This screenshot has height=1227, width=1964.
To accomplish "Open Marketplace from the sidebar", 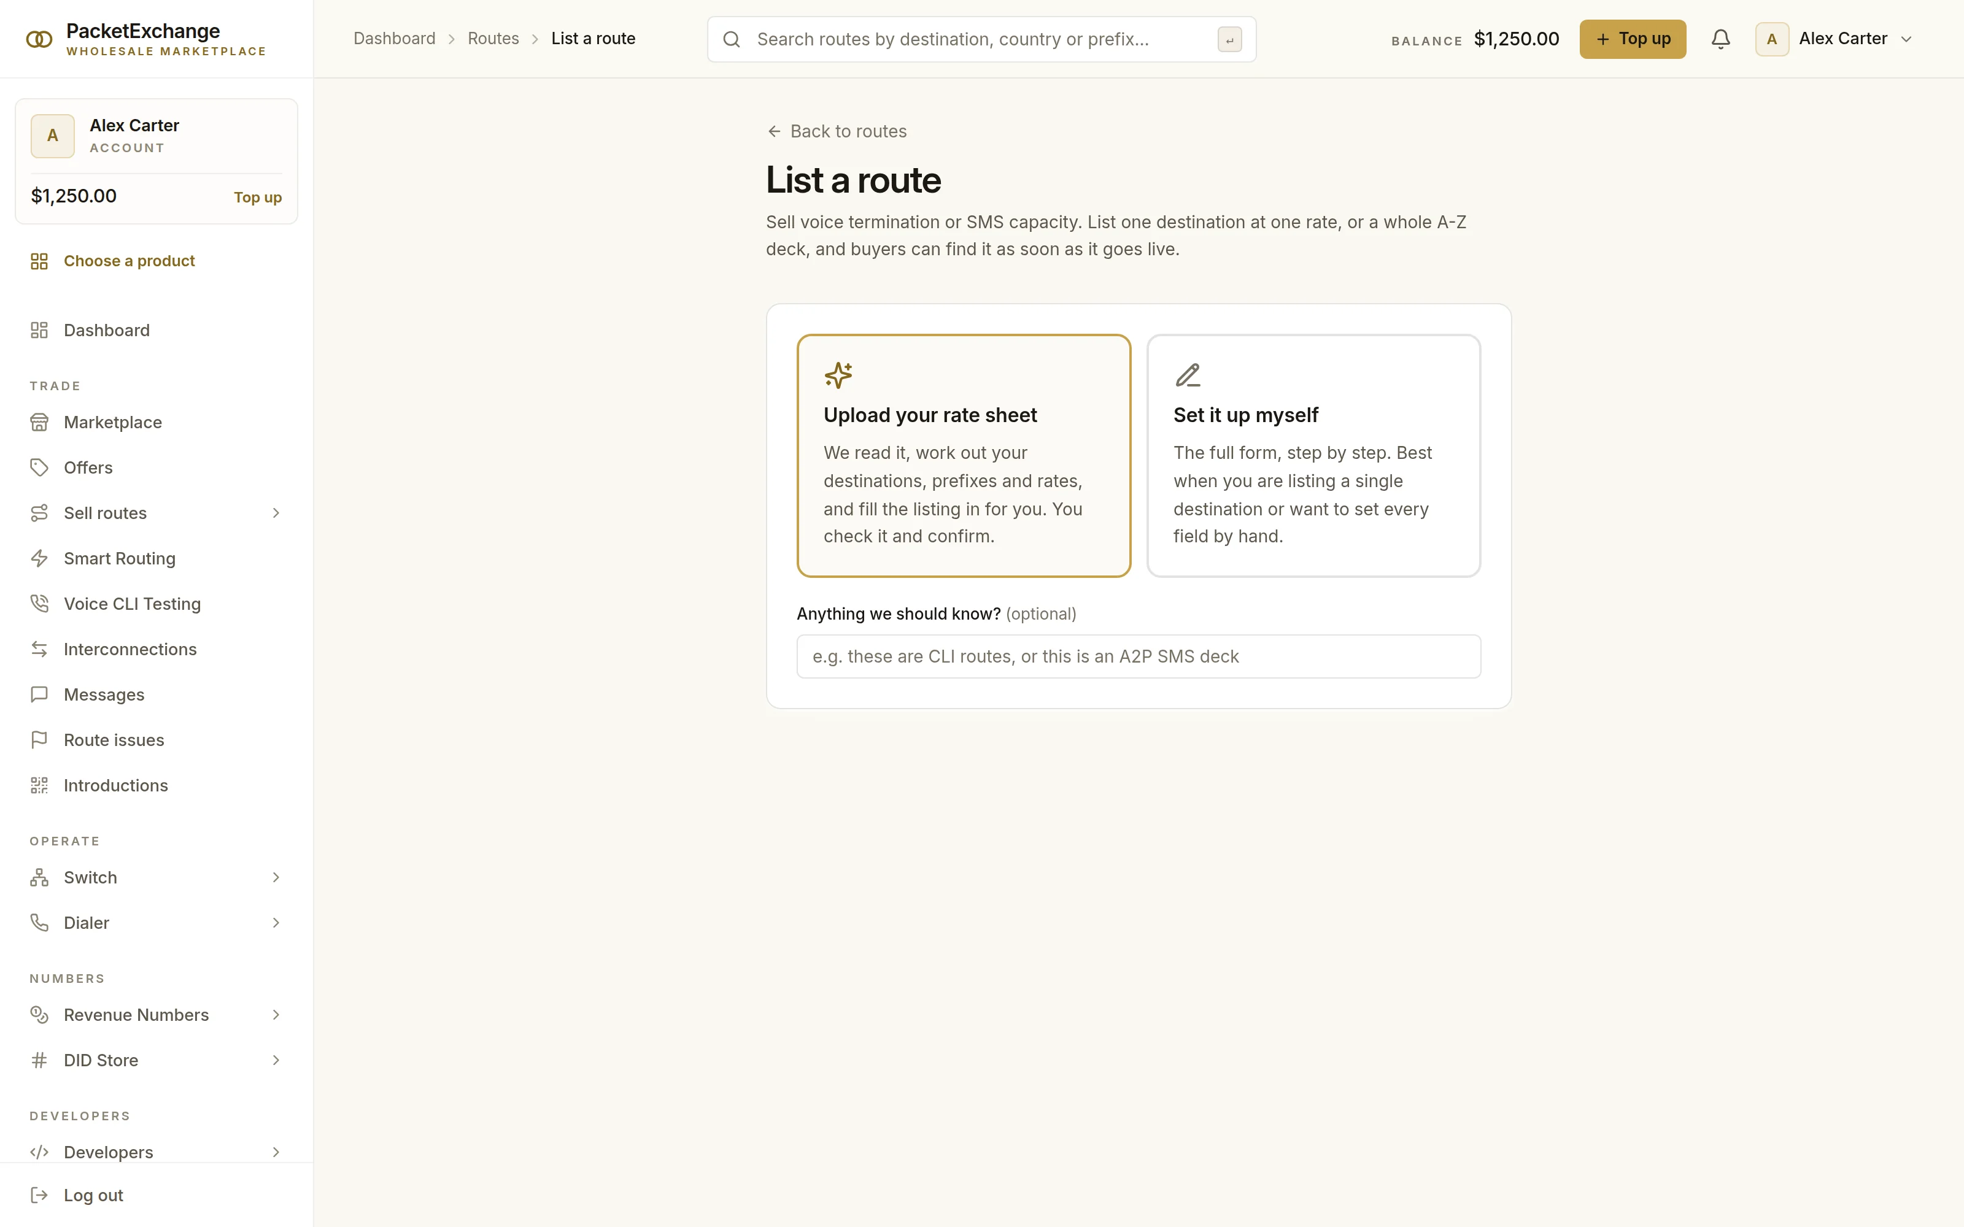I will pos(156,422).
